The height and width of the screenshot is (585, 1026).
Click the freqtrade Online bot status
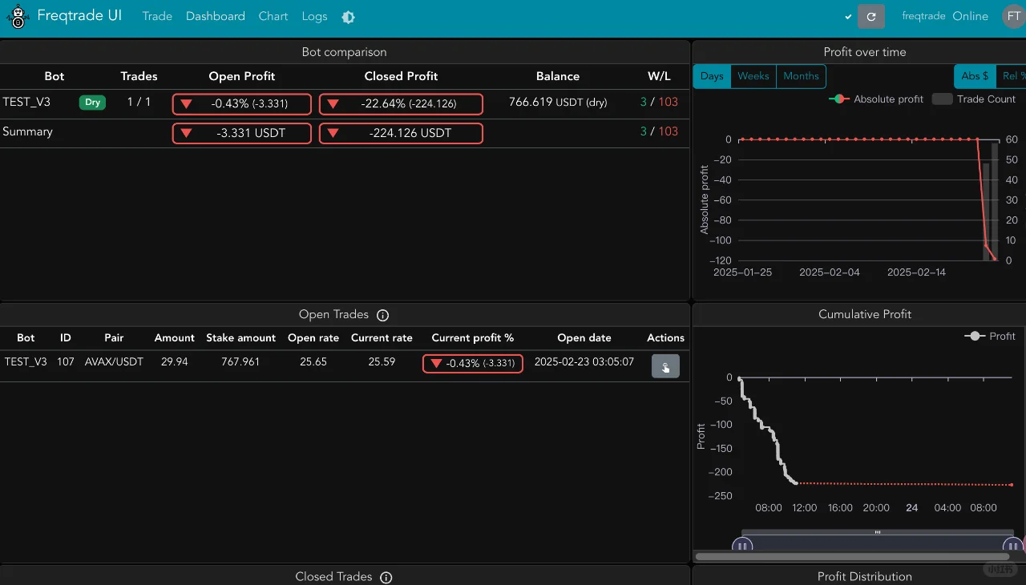945,16
